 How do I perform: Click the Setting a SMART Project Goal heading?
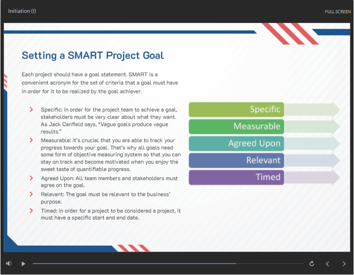[x=93, y=55]
